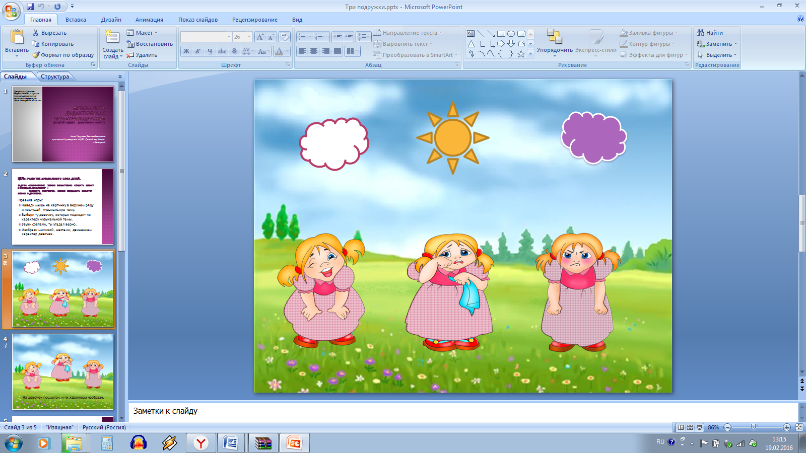Open font color dropdown arrow
The image size is (806, 453).
coord(288,51)
